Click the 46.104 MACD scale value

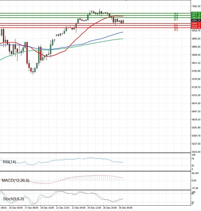pos(195,173)
